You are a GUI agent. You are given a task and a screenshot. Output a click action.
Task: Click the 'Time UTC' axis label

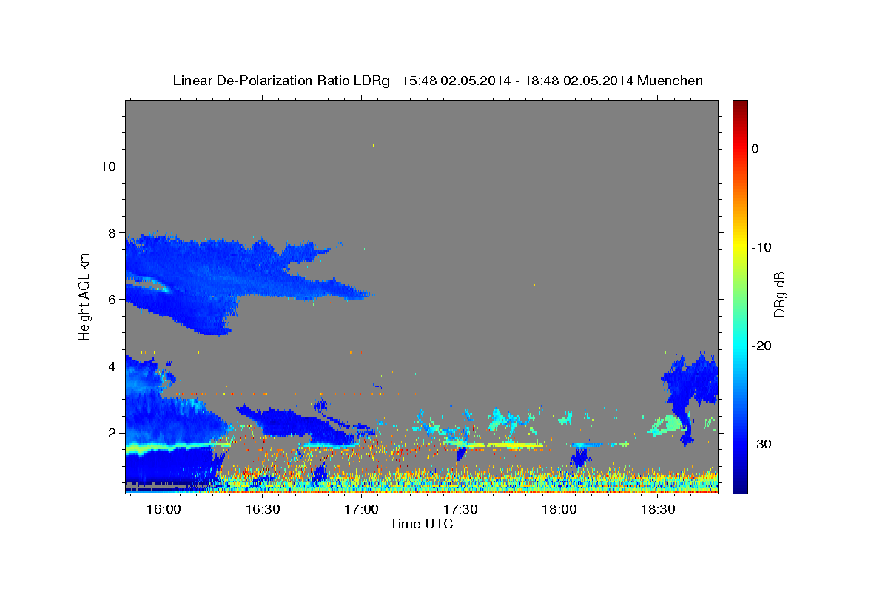(421, 524)
